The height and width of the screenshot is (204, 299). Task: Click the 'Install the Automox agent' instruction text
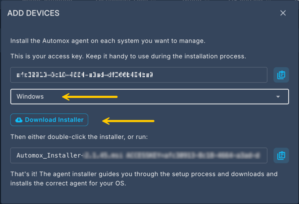click(108, 41)
